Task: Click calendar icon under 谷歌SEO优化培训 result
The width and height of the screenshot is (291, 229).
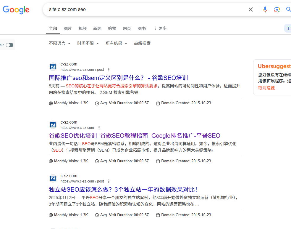Action: (x=158, y=161)
